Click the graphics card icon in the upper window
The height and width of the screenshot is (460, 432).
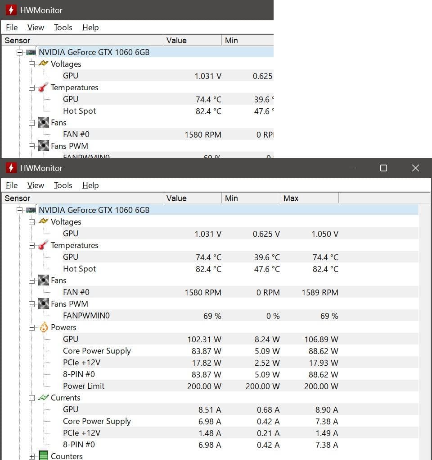click(31, 52)
